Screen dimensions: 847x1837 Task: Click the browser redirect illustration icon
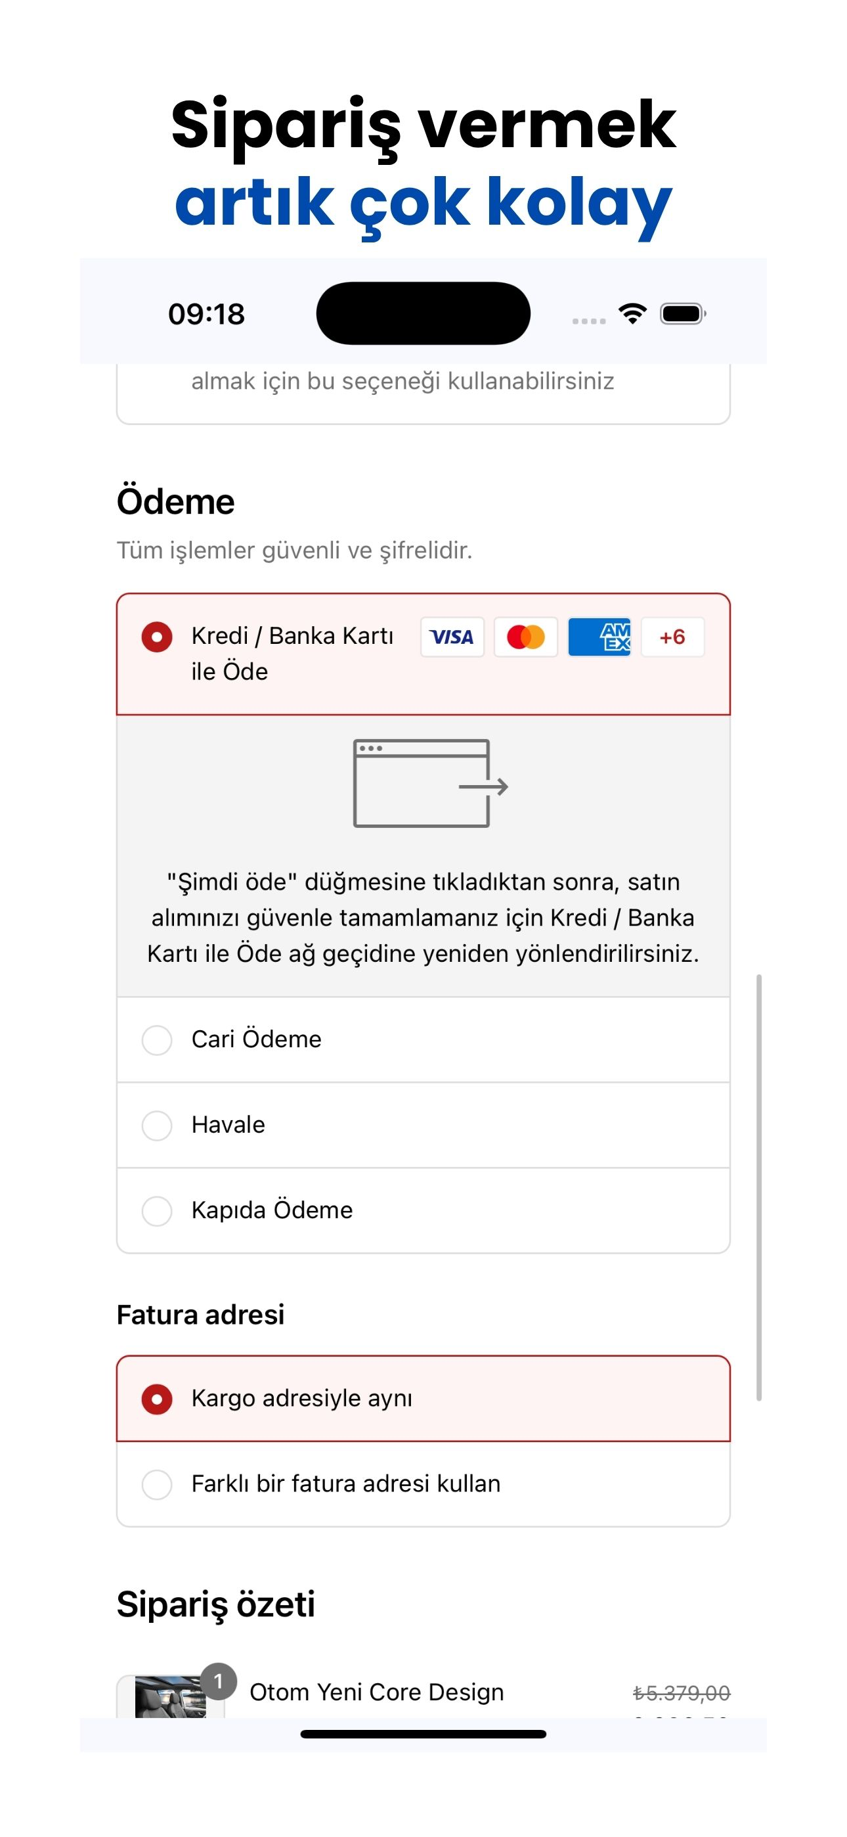click(x=430, y=783)
